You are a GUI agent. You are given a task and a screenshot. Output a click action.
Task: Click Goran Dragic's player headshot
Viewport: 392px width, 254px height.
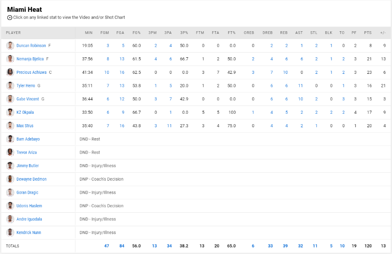pyautogui.click(x=10, y=192)
